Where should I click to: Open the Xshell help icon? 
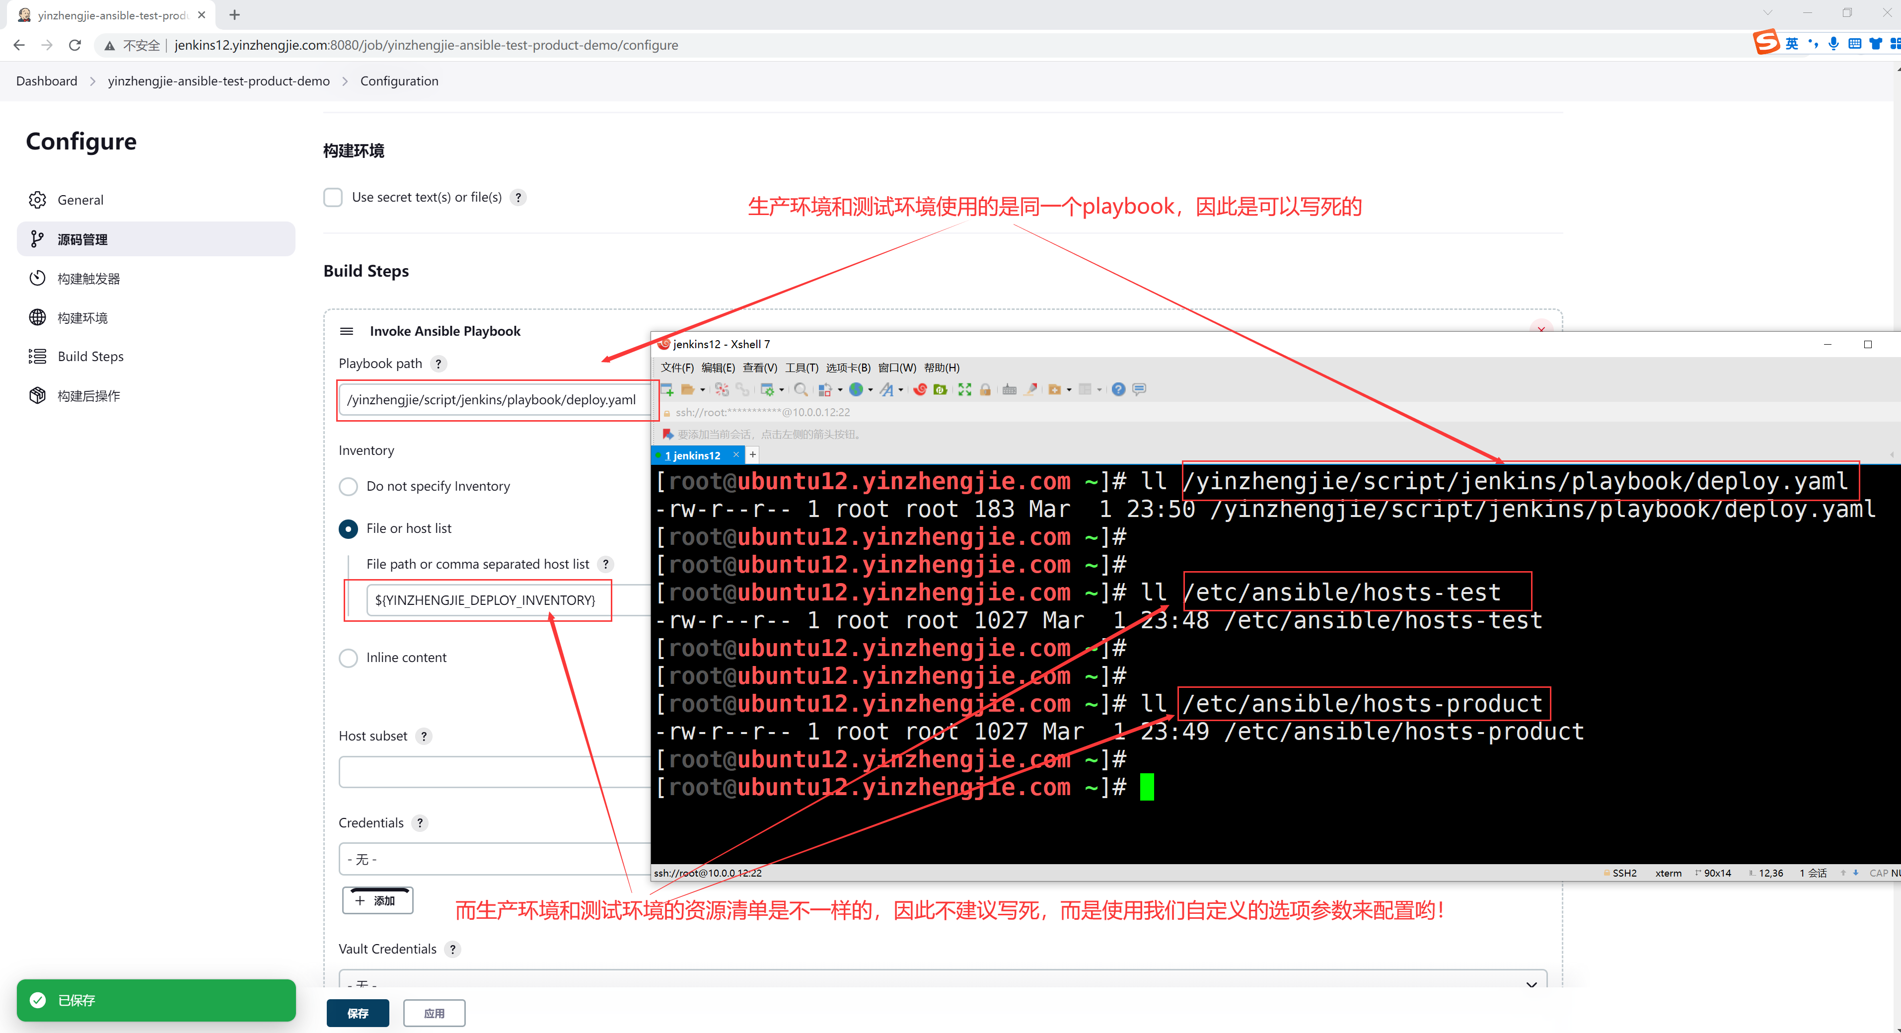(x=1118, y=389)
